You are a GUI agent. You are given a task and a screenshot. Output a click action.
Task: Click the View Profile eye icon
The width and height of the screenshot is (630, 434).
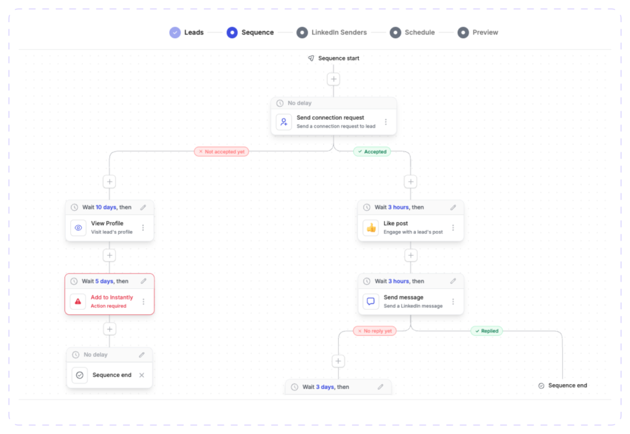coord(78,227)
